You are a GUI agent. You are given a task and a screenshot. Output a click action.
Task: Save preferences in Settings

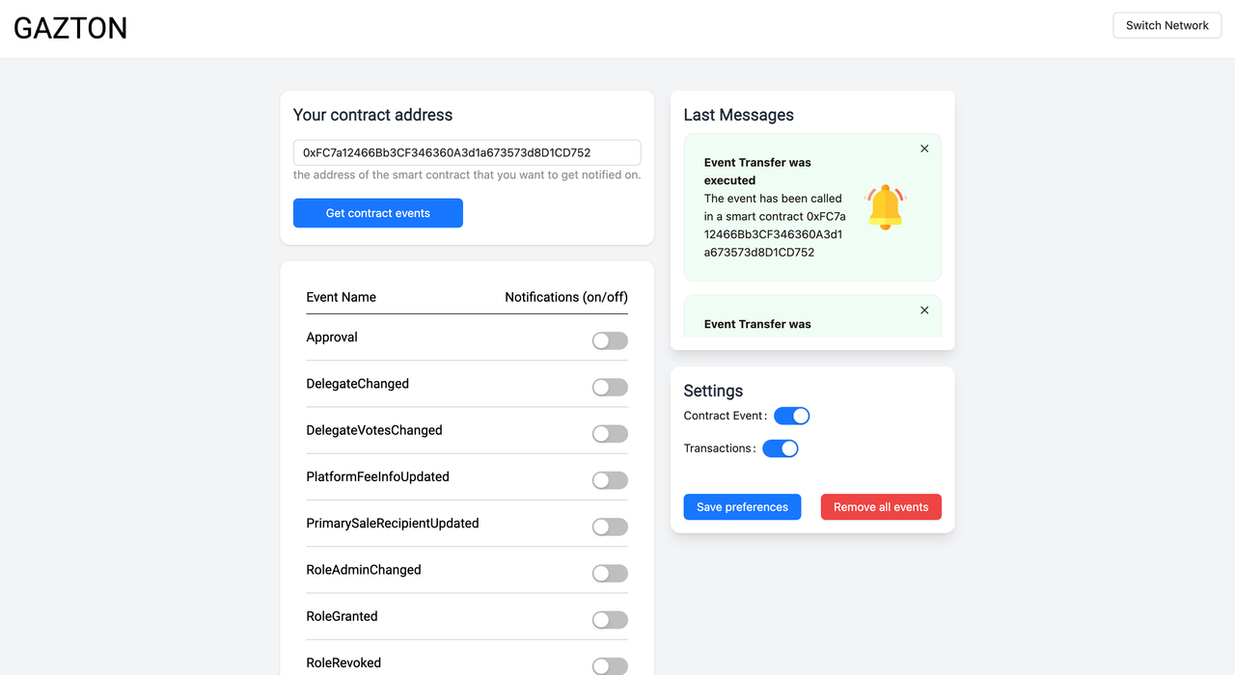coord(742,507)
